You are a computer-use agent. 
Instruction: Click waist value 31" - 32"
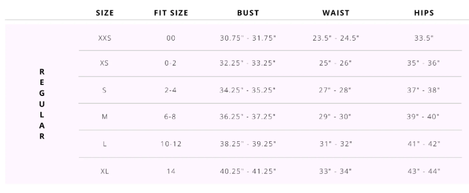[336, 144]
